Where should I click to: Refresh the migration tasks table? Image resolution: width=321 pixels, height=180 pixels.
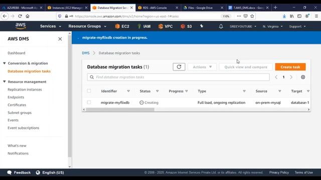179,66
